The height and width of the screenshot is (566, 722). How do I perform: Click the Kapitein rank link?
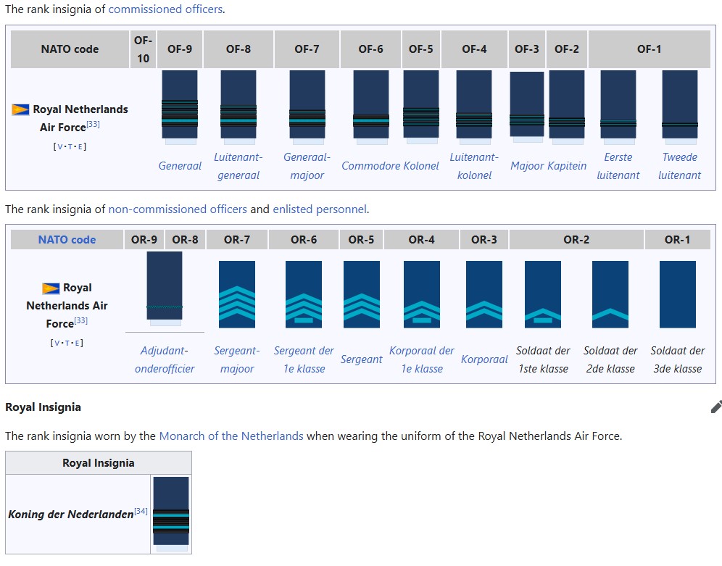point(567,166)
